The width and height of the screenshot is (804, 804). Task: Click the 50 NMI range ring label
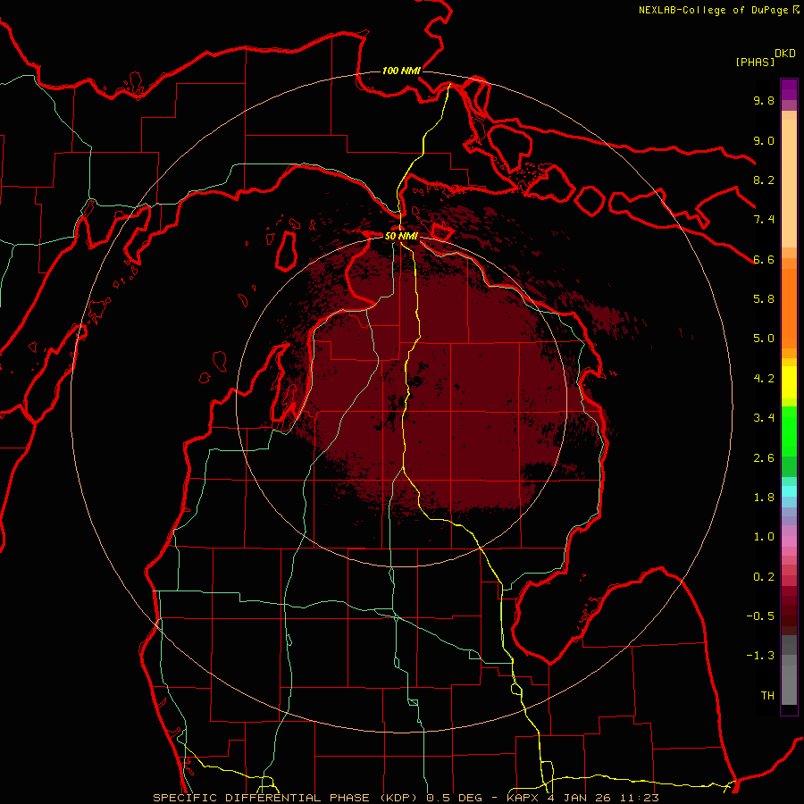(x=401, y=237)
